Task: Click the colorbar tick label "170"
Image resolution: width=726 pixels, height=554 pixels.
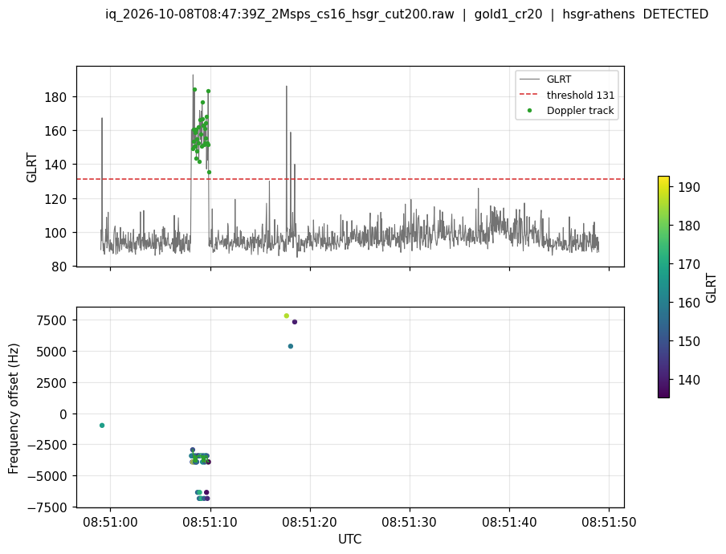Action: click(689, 264)
